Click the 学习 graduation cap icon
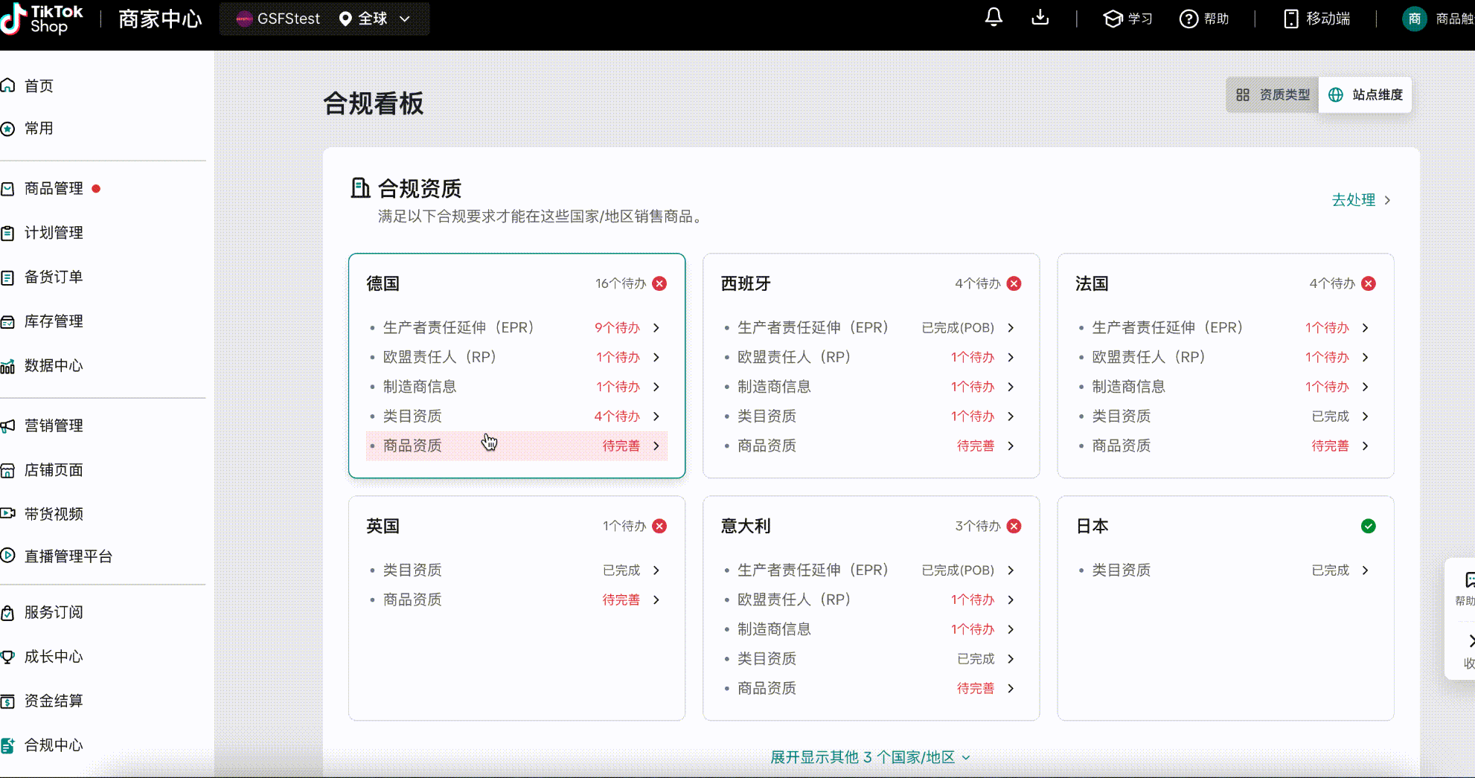 pyautogui.click(x=1113, y=19)
